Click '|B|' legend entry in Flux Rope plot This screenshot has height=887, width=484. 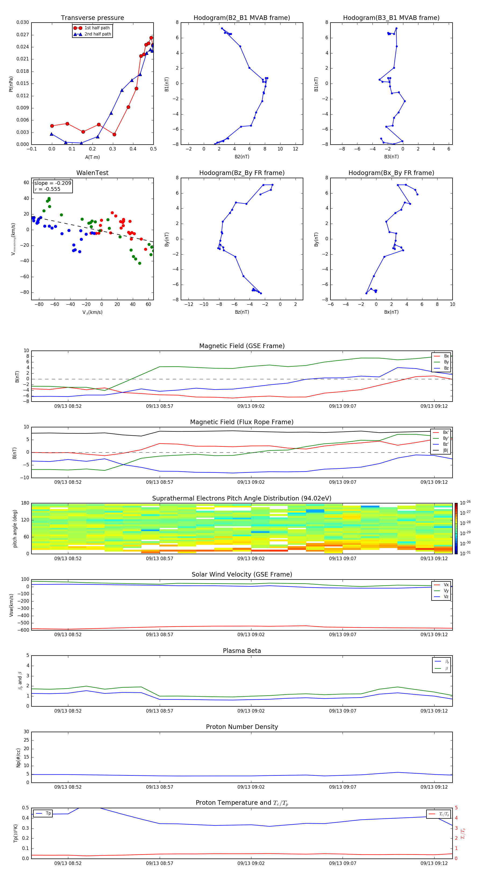(x=441, y=450)
